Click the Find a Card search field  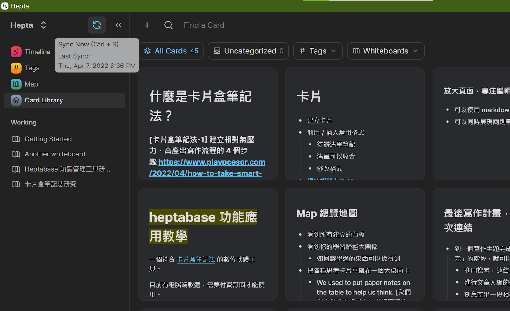(x=204, y=25)
